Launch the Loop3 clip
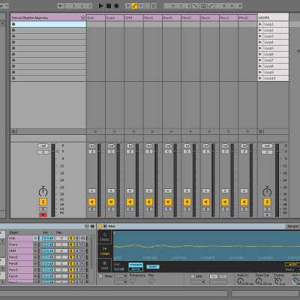The width and height of the screenshot is (300, 300). 260,36
